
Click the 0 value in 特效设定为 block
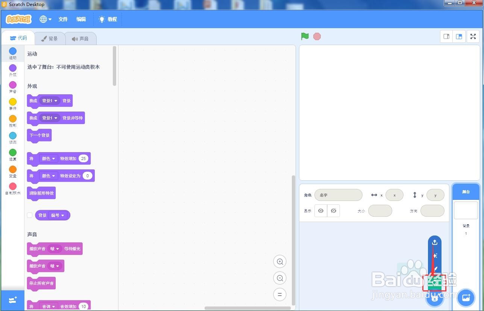(x=88, y=176)
